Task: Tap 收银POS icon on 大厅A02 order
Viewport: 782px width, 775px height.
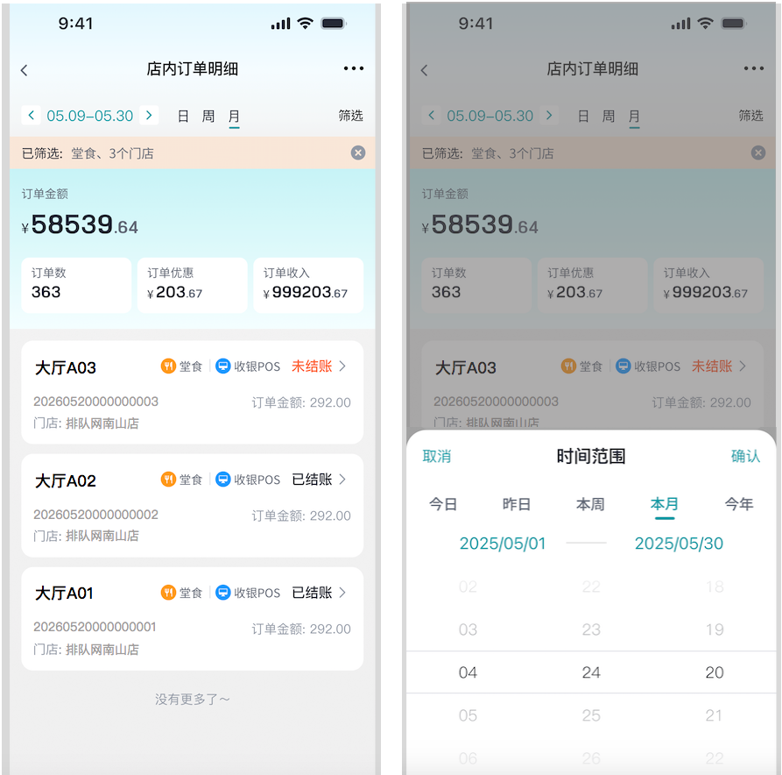Action: [223, 480]
